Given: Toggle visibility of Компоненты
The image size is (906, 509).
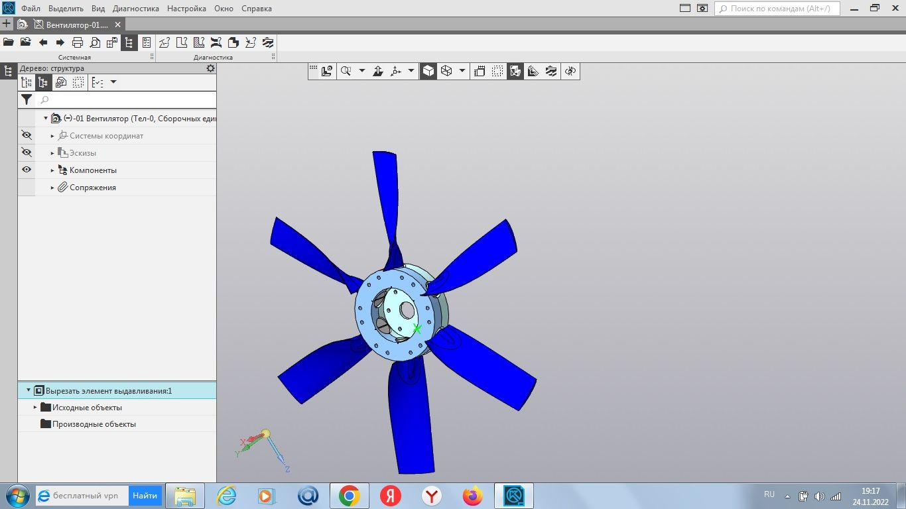Looking at the screenshot, I should click(27, 170).
